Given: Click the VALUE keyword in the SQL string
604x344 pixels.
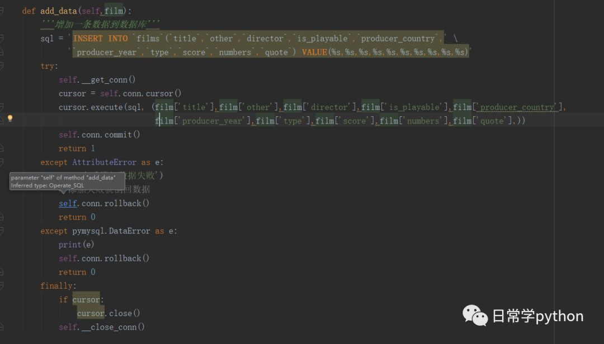Looking at the screenshot, I should coord(314,52).
